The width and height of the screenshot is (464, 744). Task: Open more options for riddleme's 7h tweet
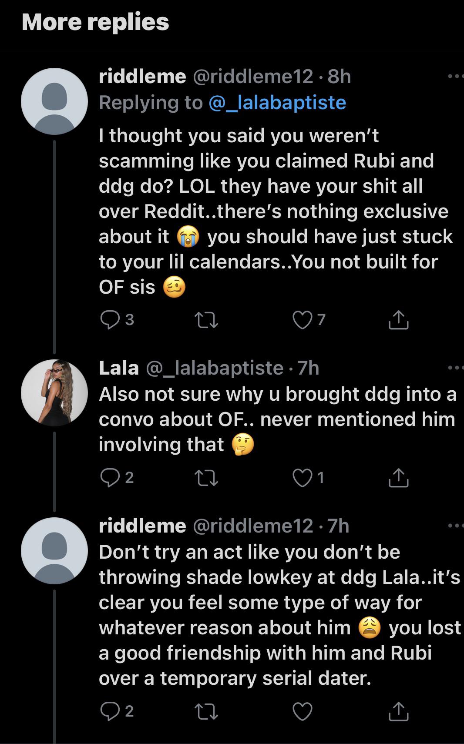point(455,526)
